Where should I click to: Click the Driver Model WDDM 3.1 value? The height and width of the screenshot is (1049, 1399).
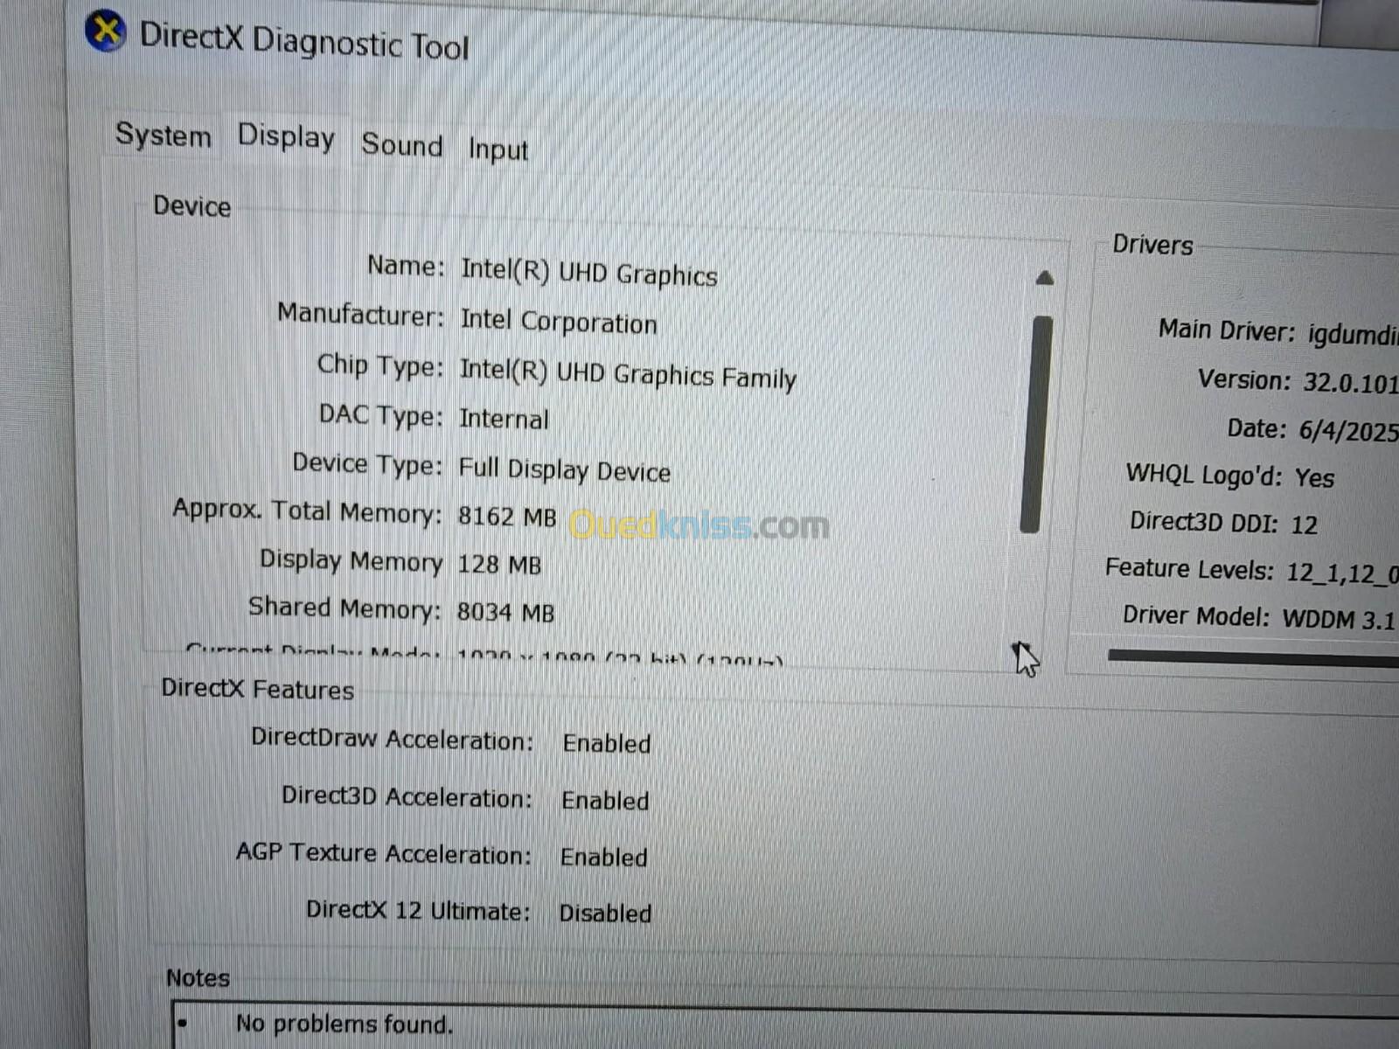[1339, 620]
